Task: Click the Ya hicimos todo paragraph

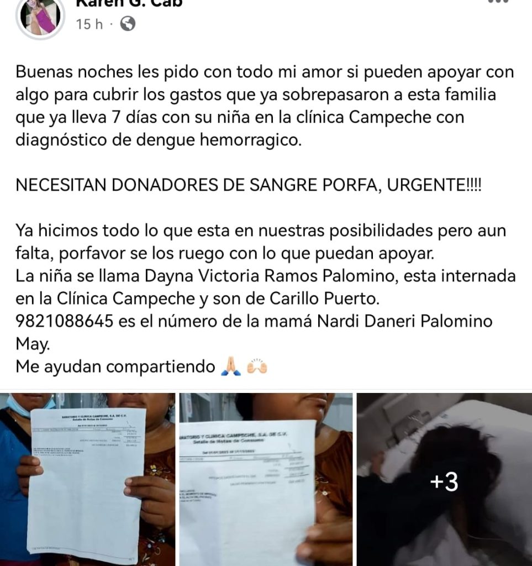Action: (261, 242)
